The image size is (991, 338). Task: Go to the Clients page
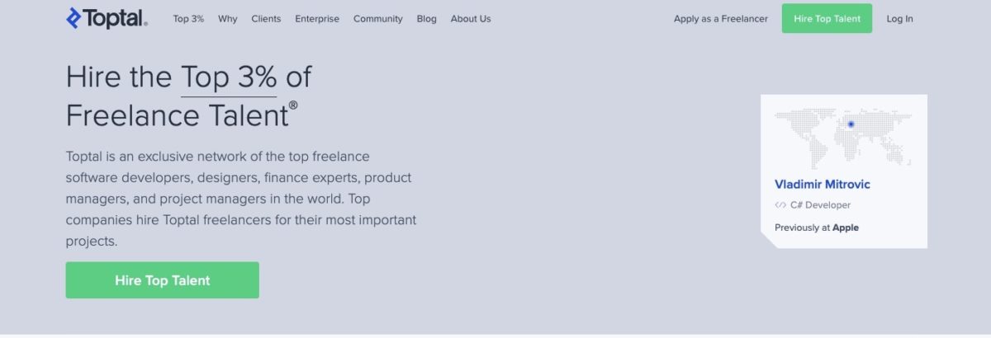coord(266,19)
